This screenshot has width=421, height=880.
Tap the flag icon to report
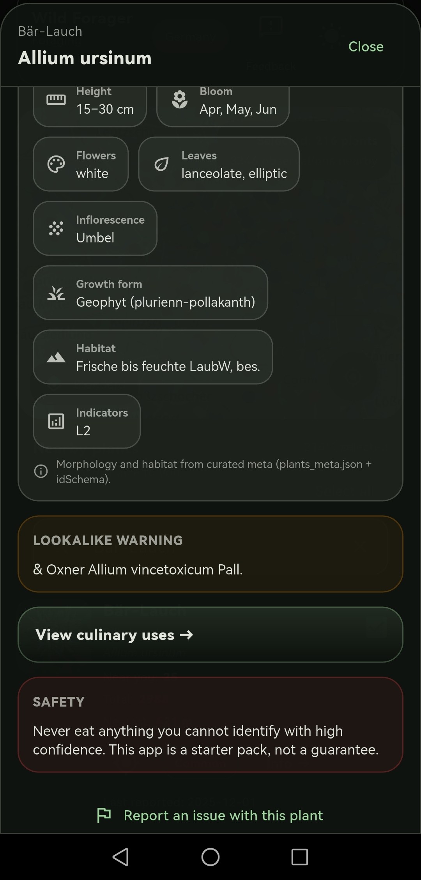click(x=104, y=815)
